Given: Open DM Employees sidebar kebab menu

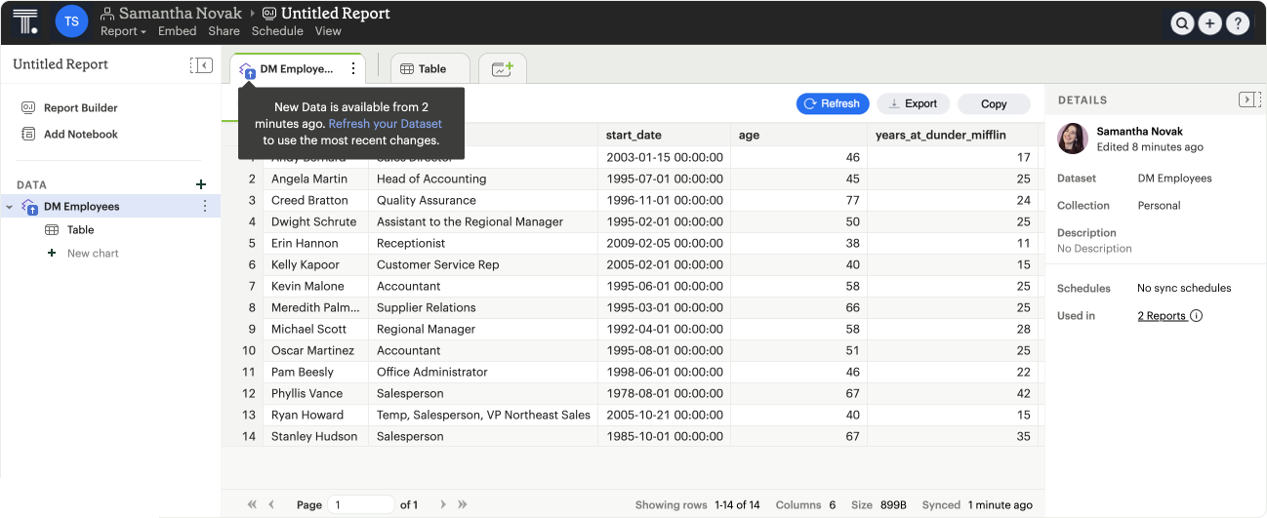Looking at the screenshot, I should point(205,207).
